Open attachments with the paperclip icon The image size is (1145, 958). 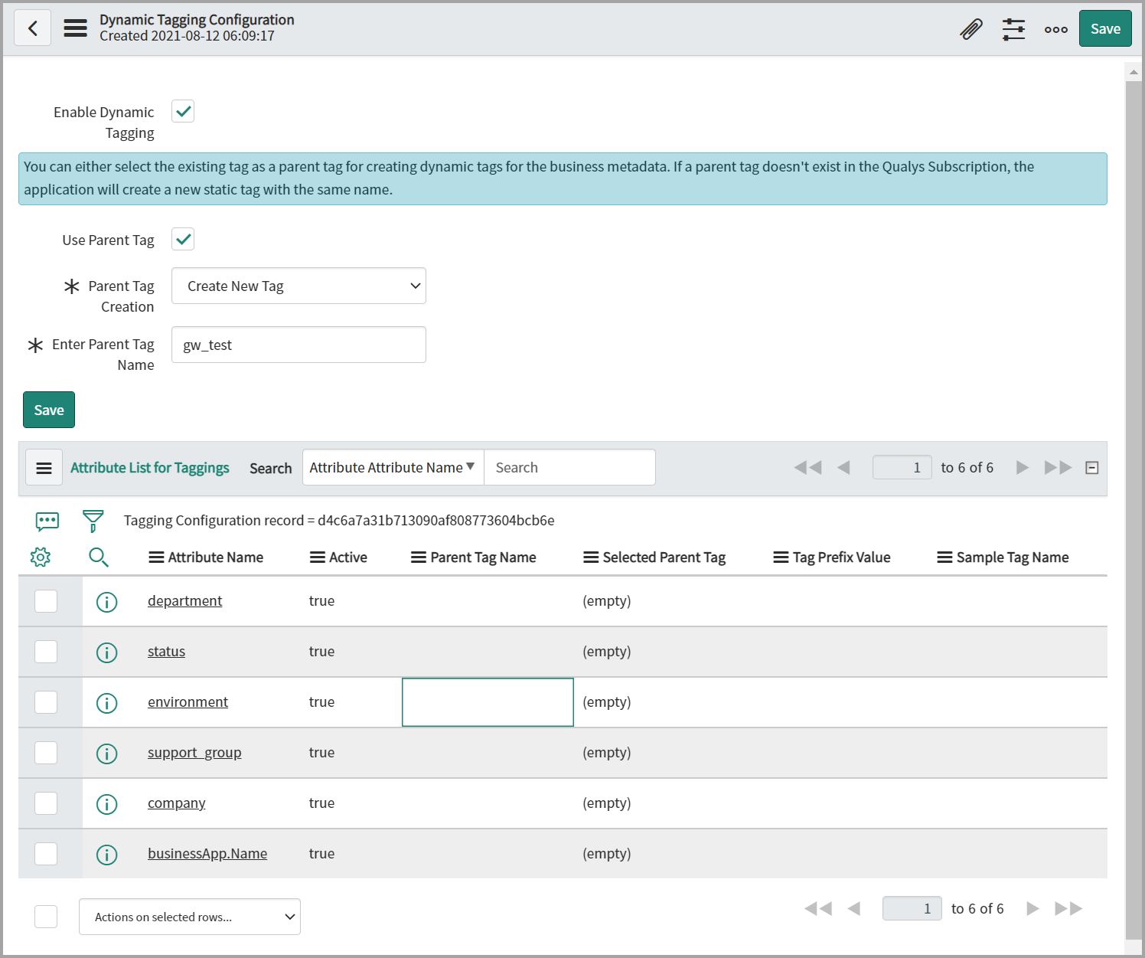pos(971,29)
